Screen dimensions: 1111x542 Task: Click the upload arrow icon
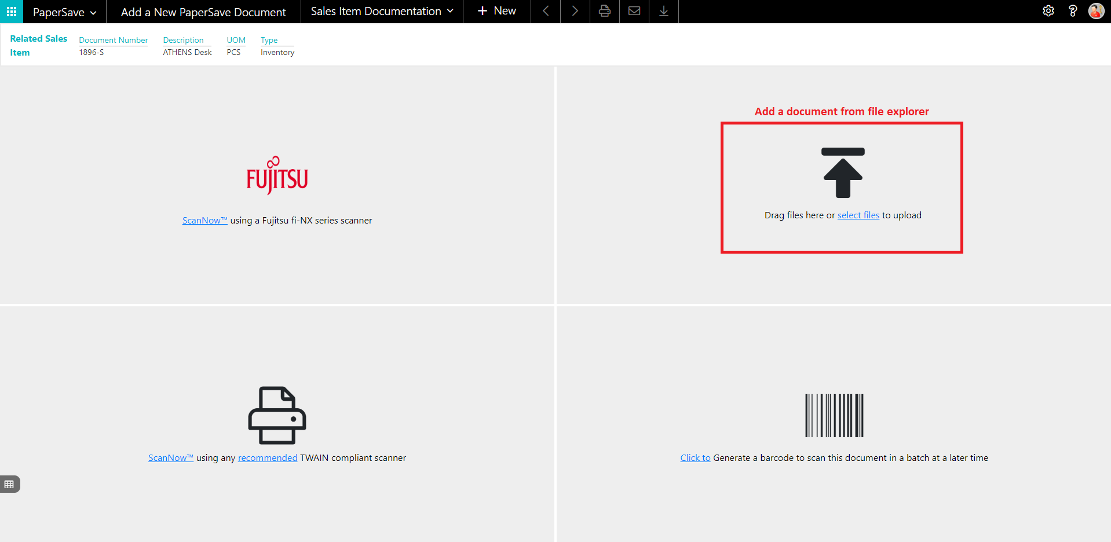coord(842,173)
